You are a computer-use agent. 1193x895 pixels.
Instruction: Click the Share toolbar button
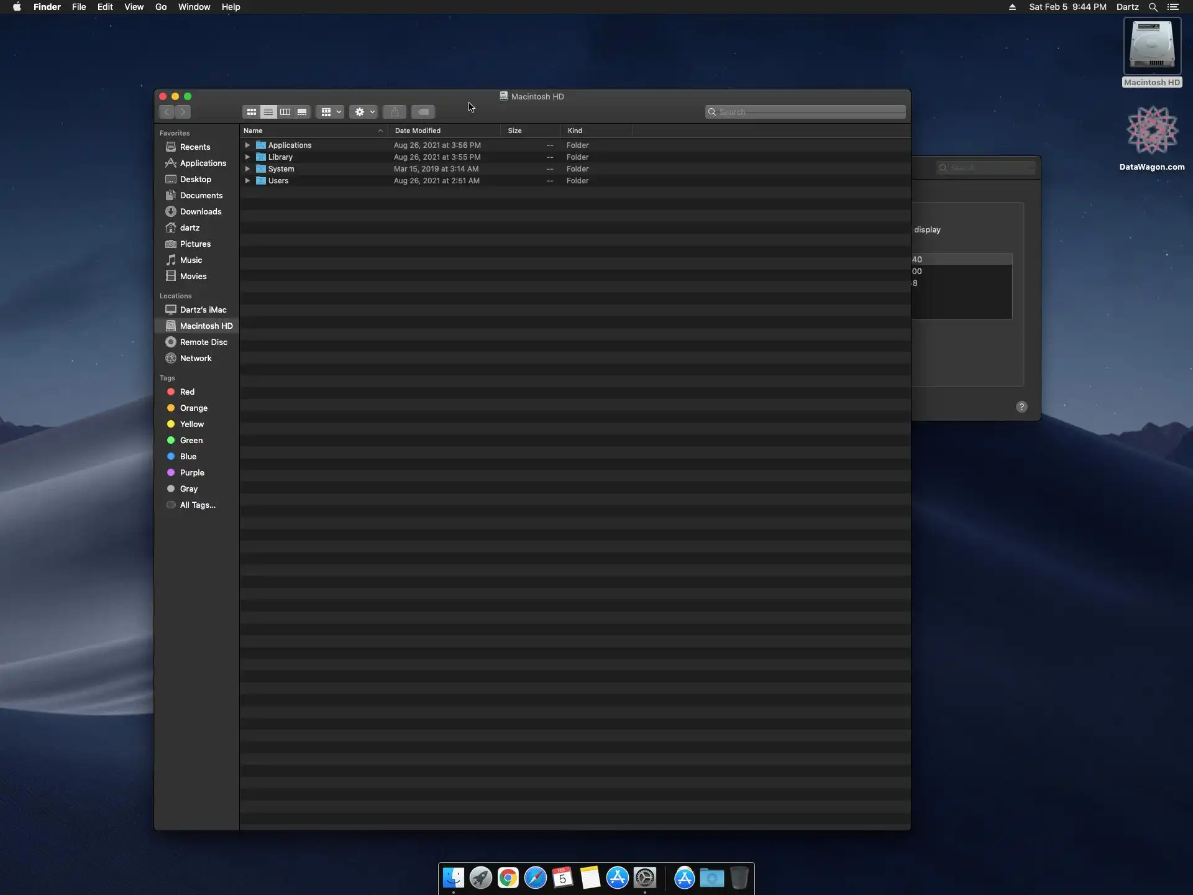pos(395,112)
